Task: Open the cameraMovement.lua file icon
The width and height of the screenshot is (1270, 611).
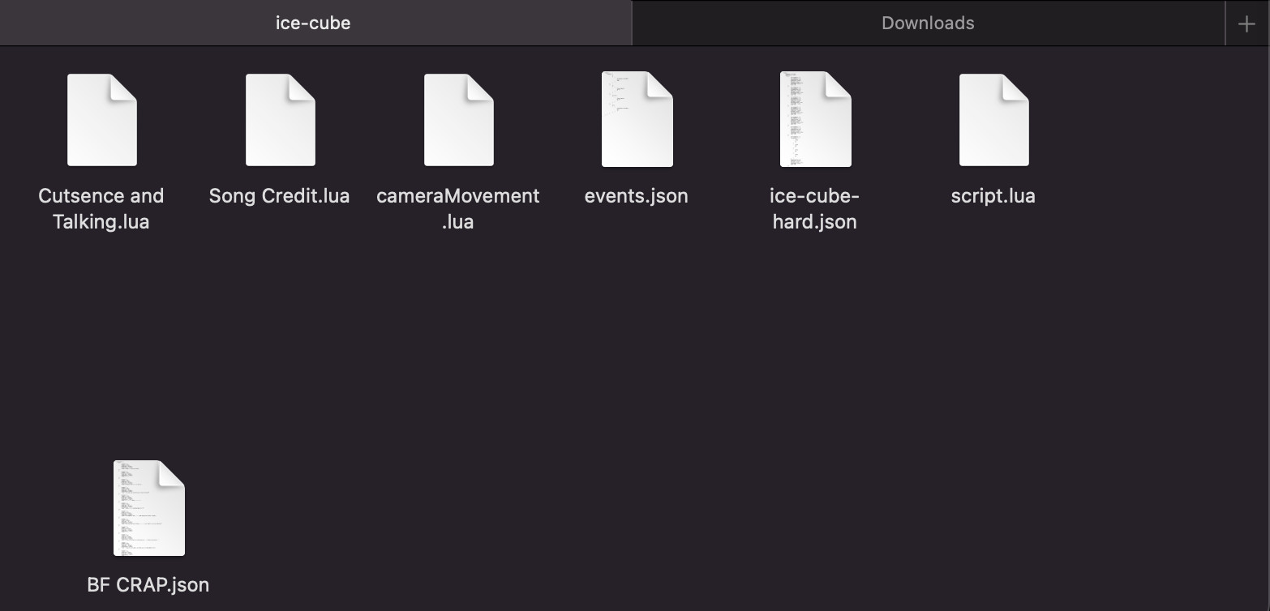Action: pyautogui.click(x=458, y=119)
